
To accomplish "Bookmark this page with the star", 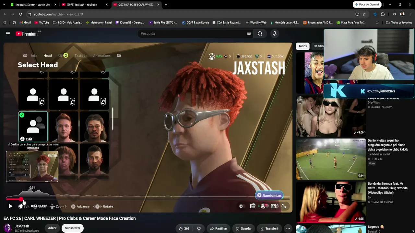I will pyautogui.click(x=364, y=14).
